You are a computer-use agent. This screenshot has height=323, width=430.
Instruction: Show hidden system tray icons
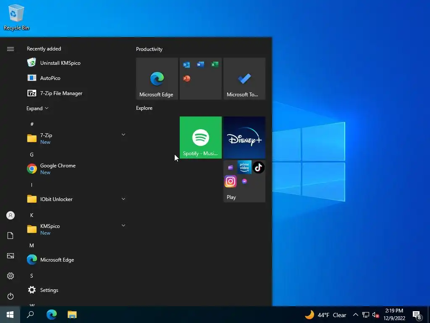[355, 315]
